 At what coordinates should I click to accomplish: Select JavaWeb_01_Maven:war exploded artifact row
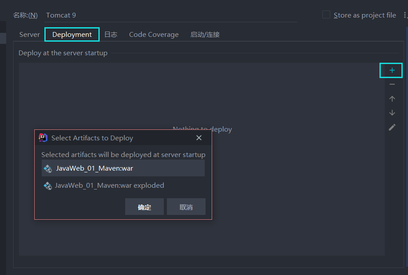click(123, 186)
